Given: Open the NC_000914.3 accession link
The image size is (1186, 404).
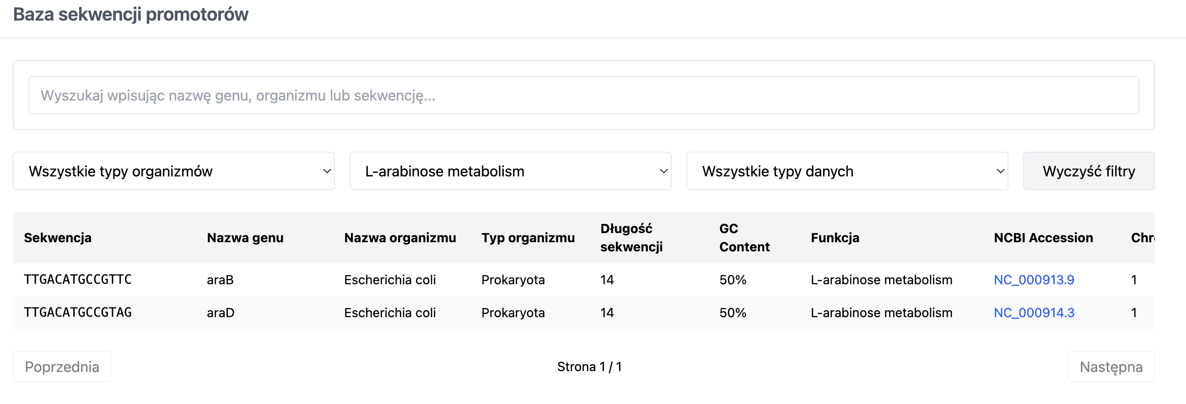Looking at the screenshot, I should pos(1034,313).
